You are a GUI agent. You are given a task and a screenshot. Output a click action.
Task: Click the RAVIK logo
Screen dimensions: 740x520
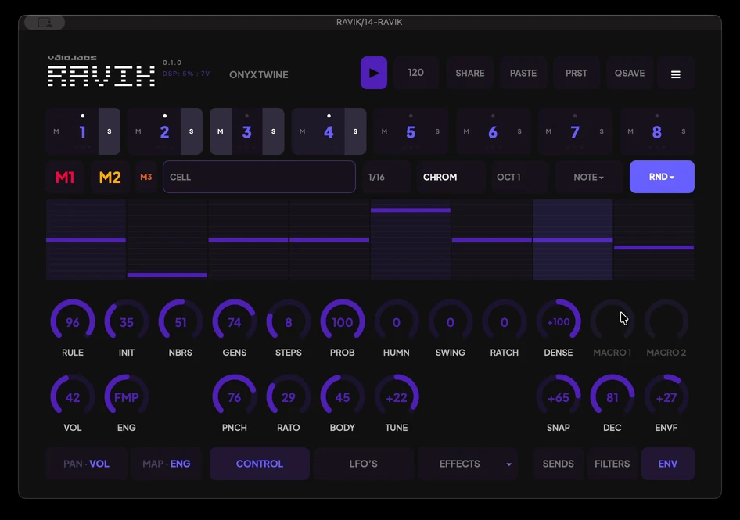tap(101, 76)
